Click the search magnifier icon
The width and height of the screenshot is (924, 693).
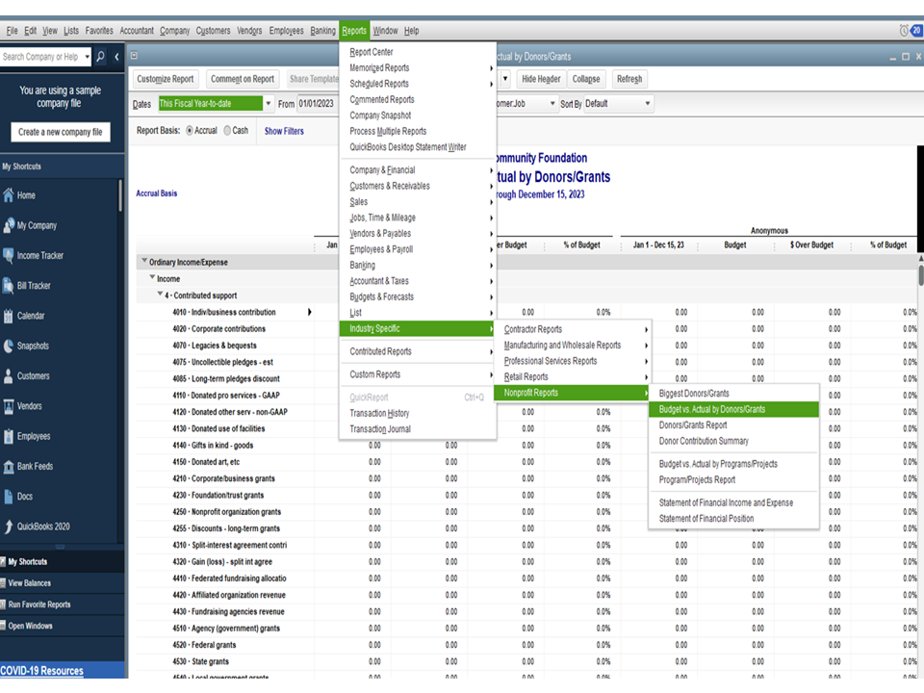[101, 57]
